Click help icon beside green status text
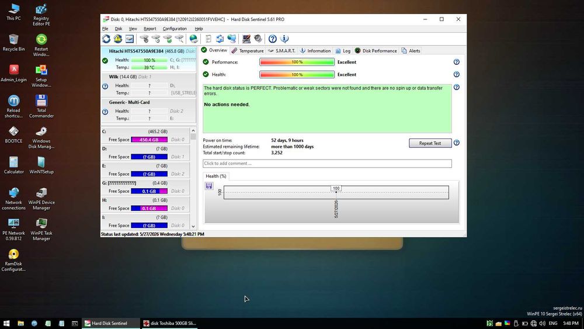The width and height of the screenshot is (584, 329). 456,87
